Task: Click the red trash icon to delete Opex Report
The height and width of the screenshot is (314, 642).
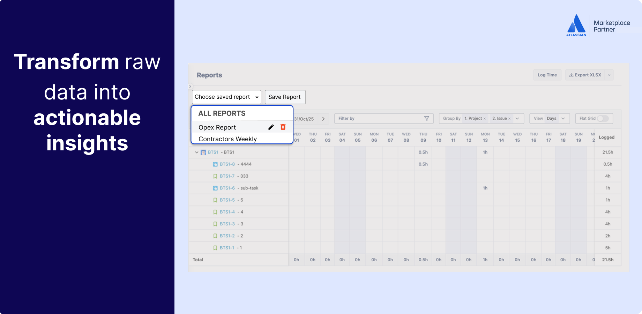Action: pyautogui.click(x=283, y=127)
